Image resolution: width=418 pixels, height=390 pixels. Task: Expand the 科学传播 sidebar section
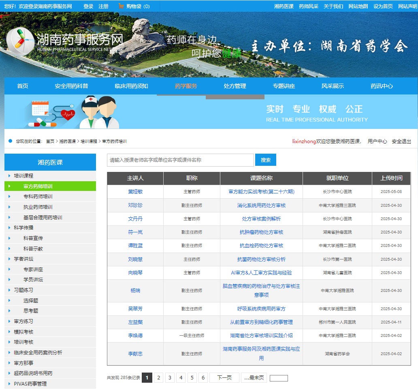click(23, 228)
